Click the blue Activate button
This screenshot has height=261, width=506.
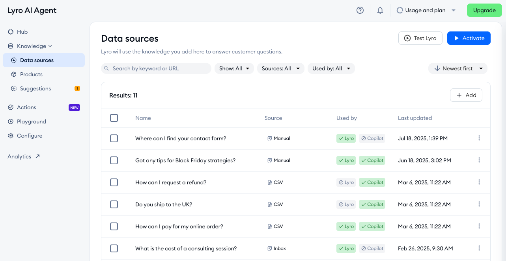click(x=469, y=38)
